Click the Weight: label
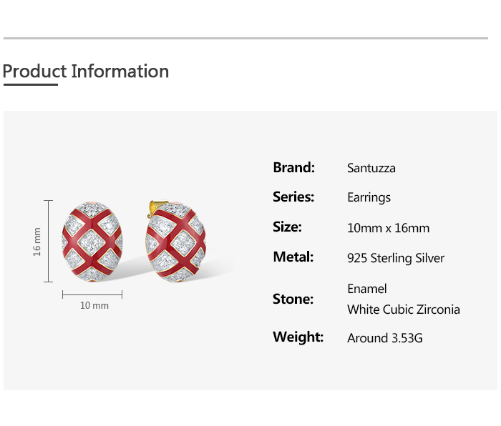This screenshot has width=501, height=426. [x=298, y=337]
